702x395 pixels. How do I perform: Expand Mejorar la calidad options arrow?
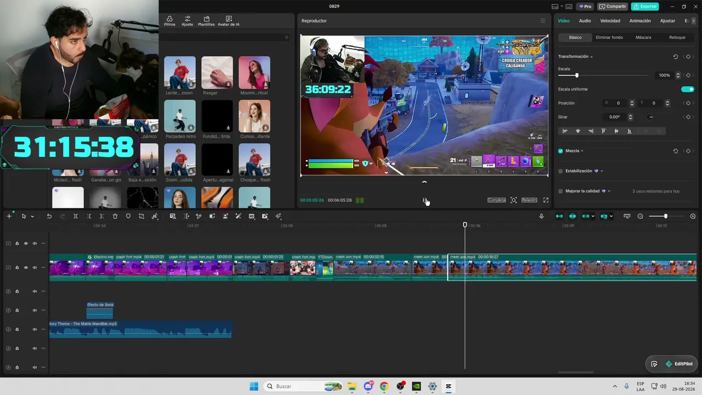click(x=609, y=191)
